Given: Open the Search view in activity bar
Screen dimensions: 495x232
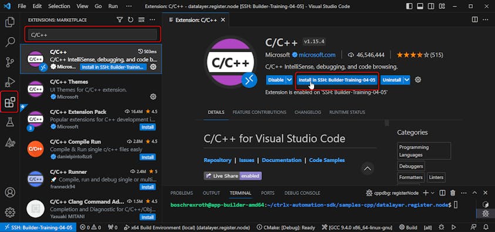Looking at the screenshot, I should [x=10, y=42].
